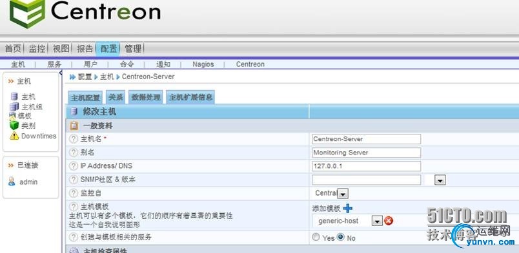Click help icon beside IP Address/ DNS
Screen dimensions: 519x253
click(x=74, y=166)
